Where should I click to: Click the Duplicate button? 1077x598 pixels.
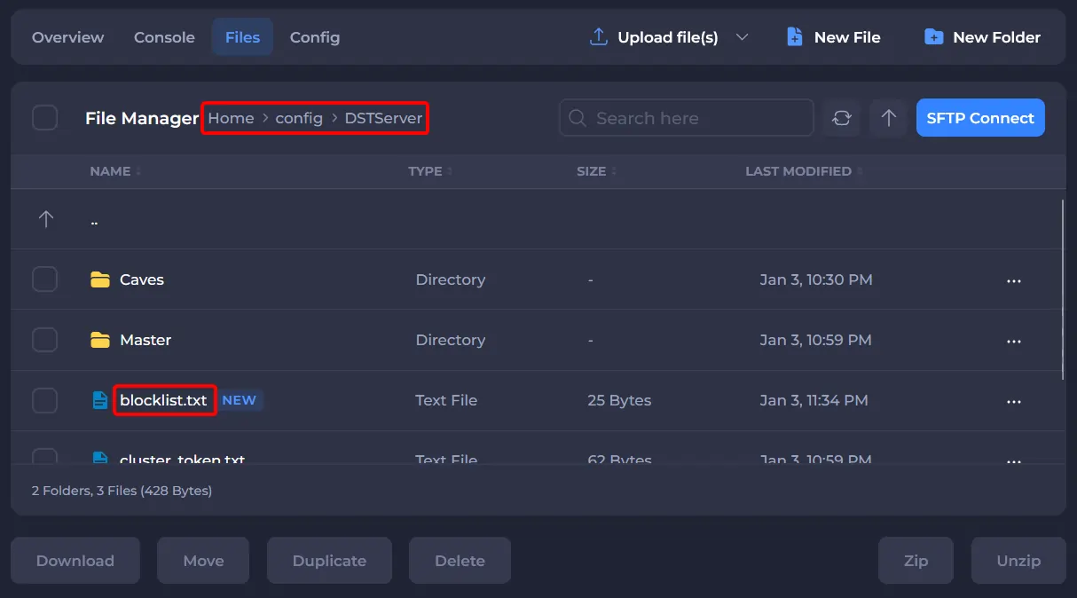click(329, 561)
